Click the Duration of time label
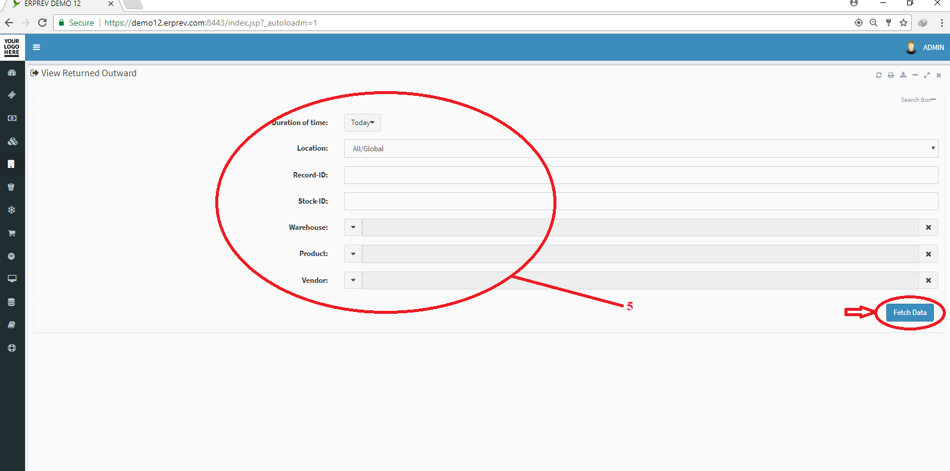This screenshot has height=471, width=950. [300, 123]
